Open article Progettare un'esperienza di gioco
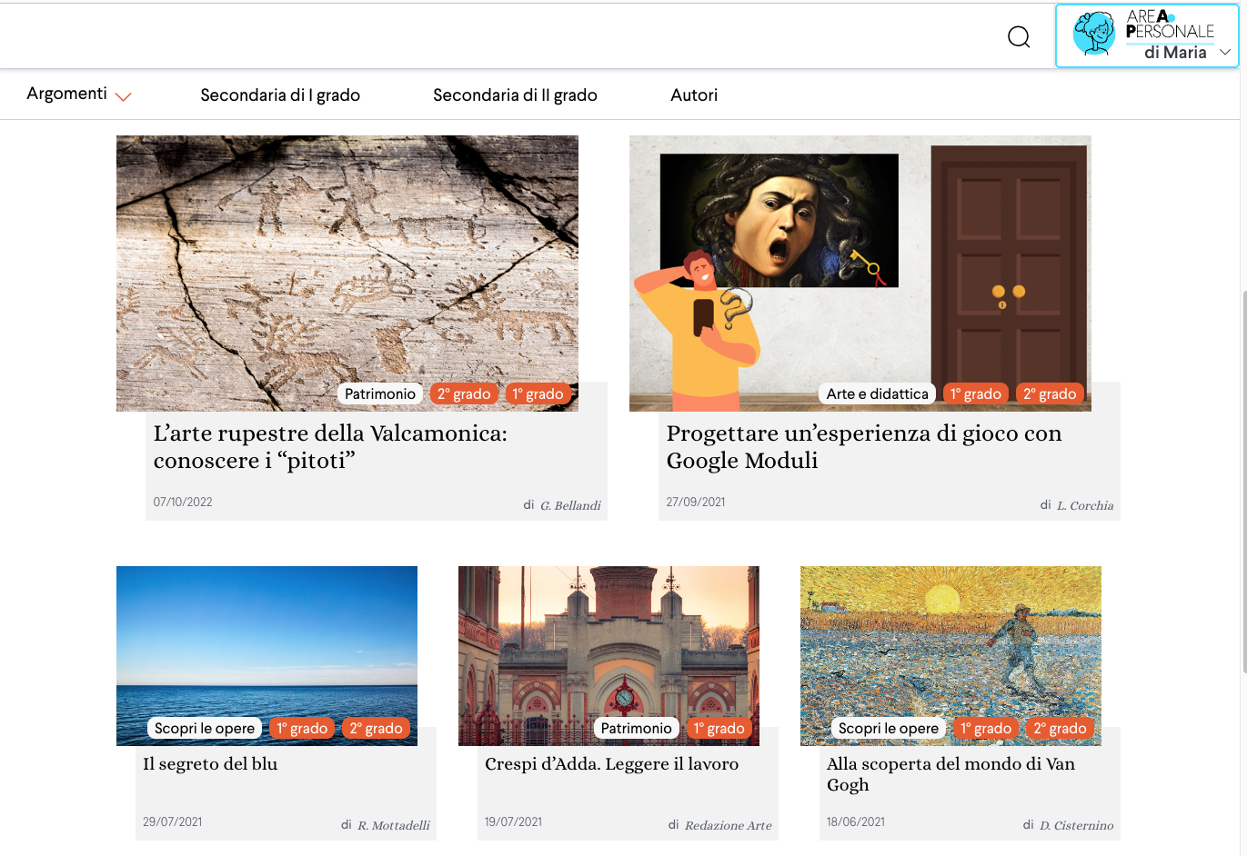The height and width of the screenshot is (856, 1247). pyautogui.click(x=864, y=446)
